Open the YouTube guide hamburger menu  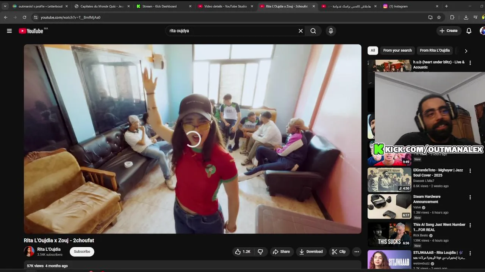tap(9, 31)
